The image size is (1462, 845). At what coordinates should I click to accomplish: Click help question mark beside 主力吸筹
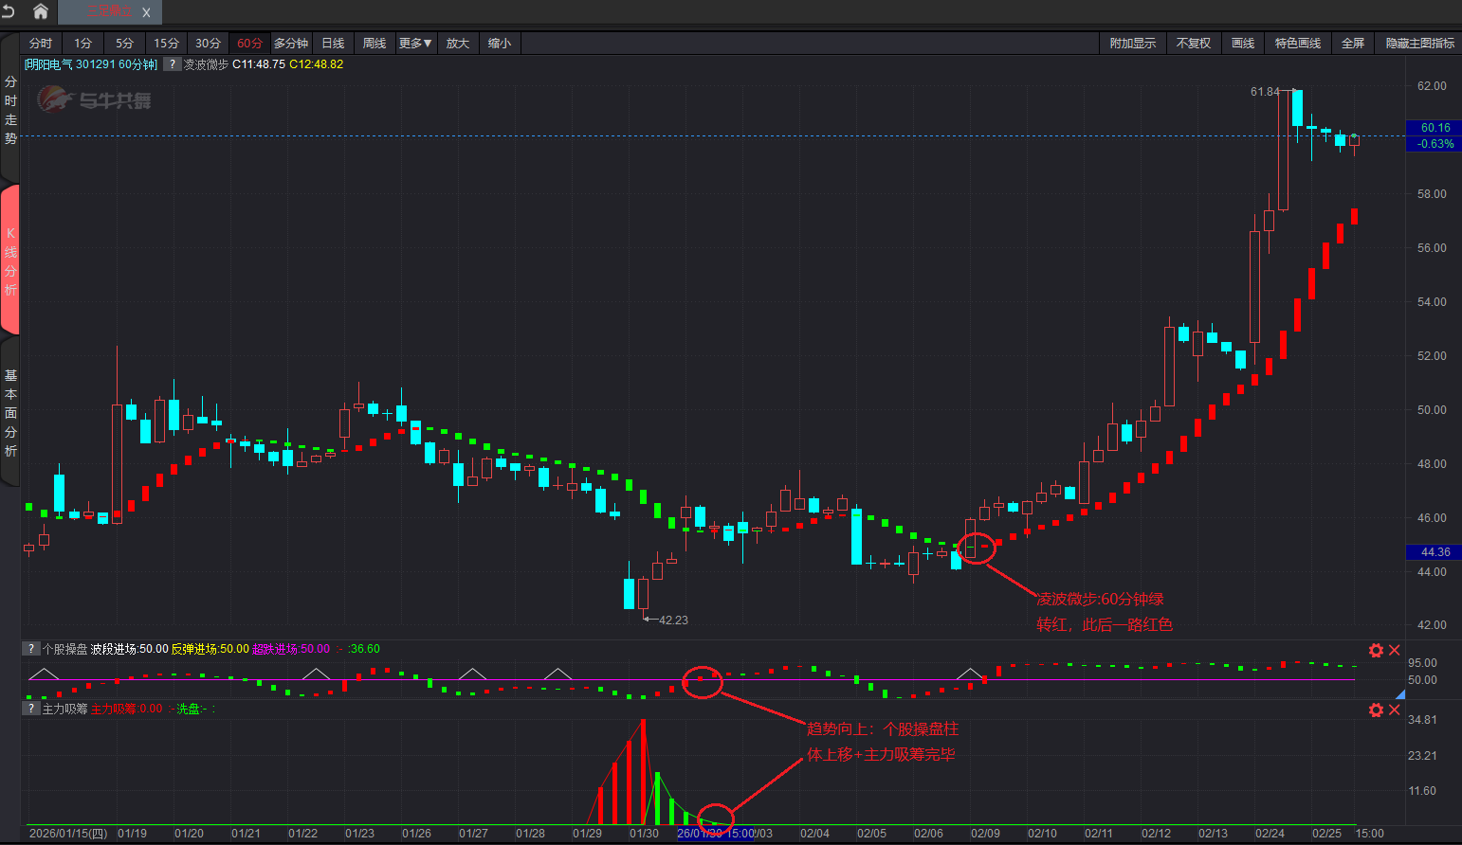coord(31,709)
